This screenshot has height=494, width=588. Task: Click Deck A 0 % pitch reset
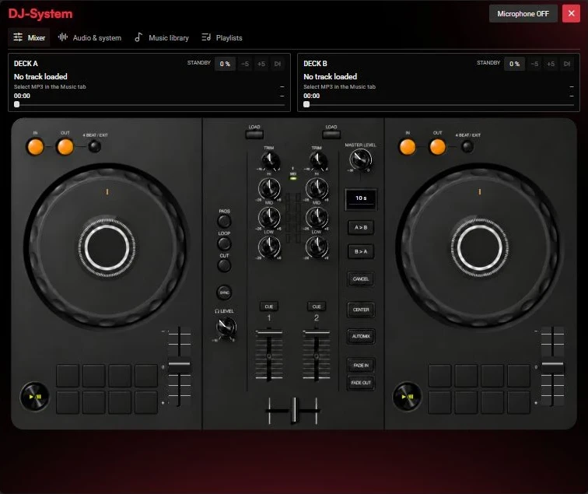click(x=225, y=64)
